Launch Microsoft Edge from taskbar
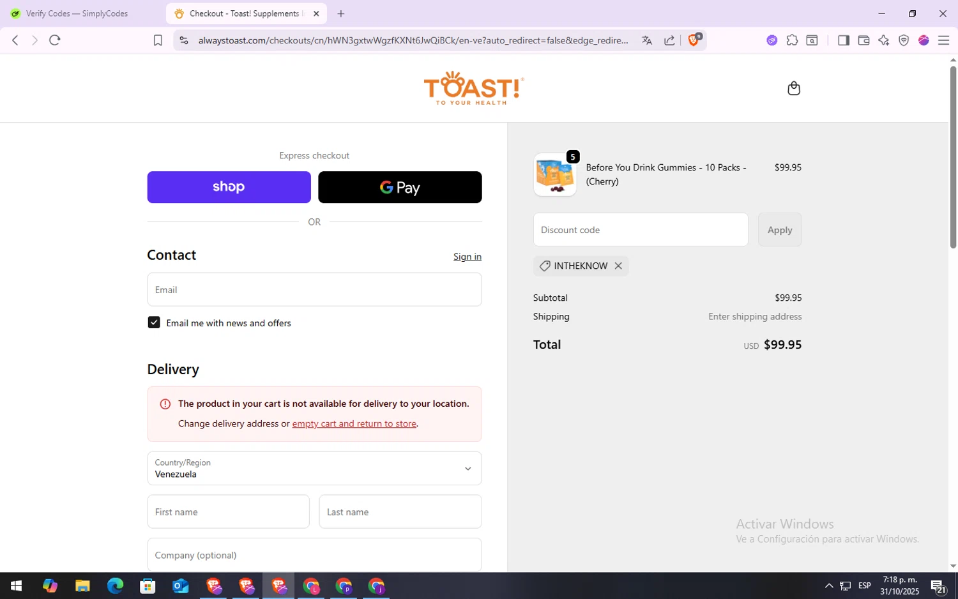This screenshot has width=958, height=599. (115, 586)
